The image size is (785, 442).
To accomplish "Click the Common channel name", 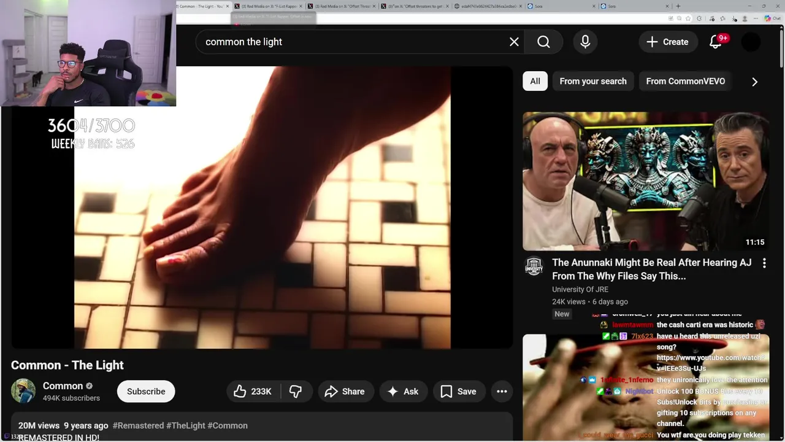I will pos(63,386).
